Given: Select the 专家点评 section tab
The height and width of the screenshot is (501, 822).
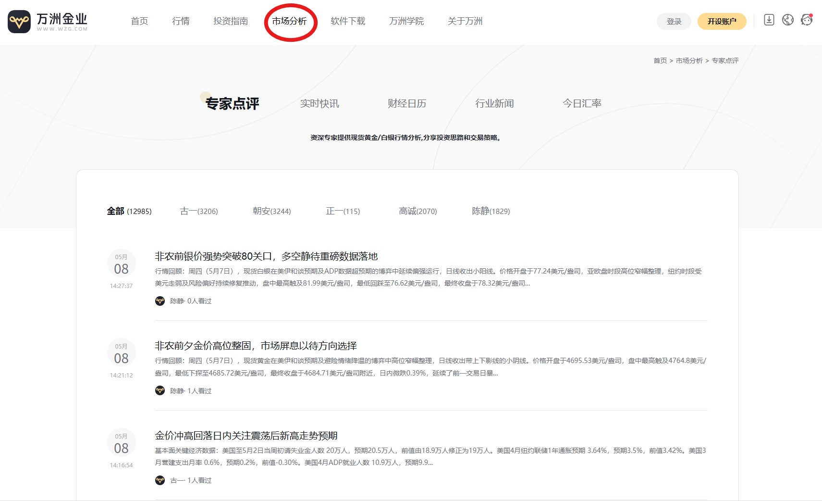Looking at the screenshot, I should pyautogui.click(x=232, y=103).
